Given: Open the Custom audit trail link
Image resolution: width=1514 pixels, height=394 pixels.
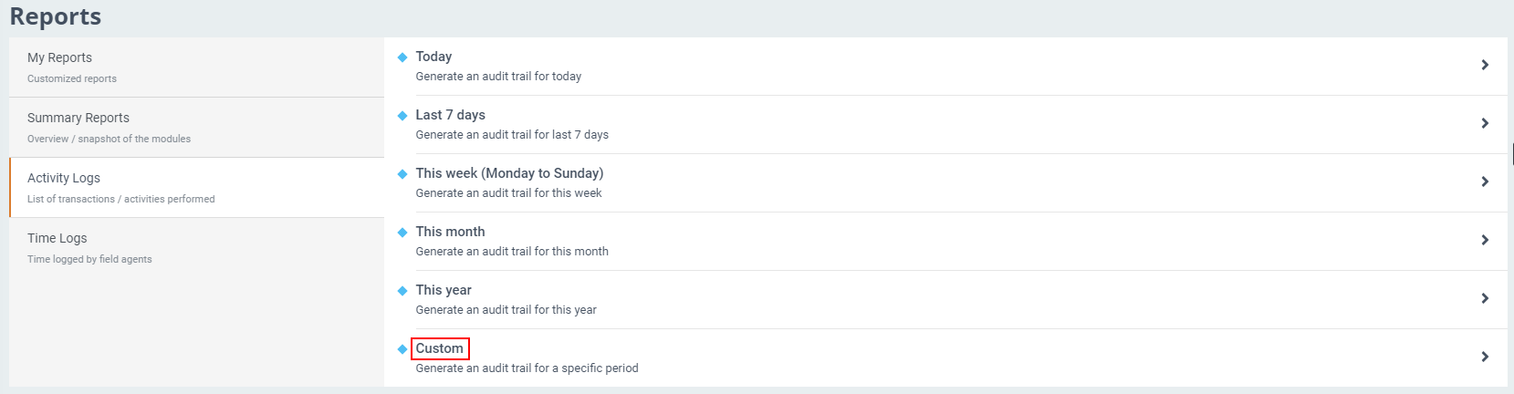Looking at the screenshot, I should tap(440, 348).
